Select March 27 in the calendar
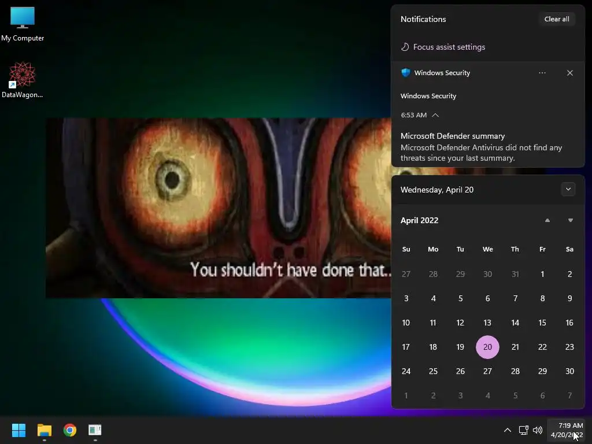Screen dimensions: 592x444 pos(406,274)
